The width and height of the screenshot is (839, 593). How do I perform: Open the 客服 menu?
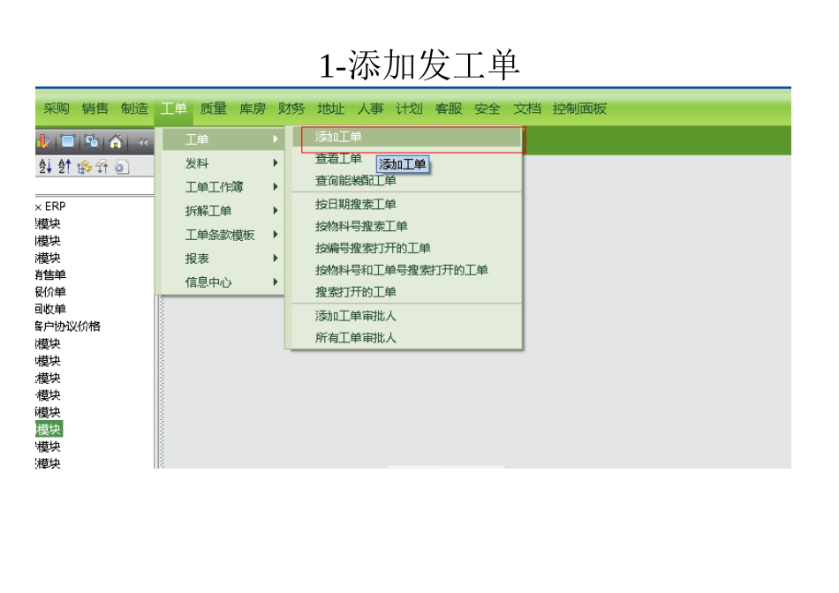coord(449,109)
